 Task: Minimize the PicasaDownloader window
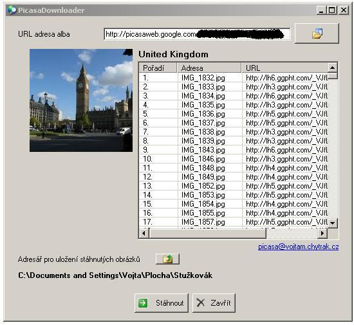click(x=321, y=10)
